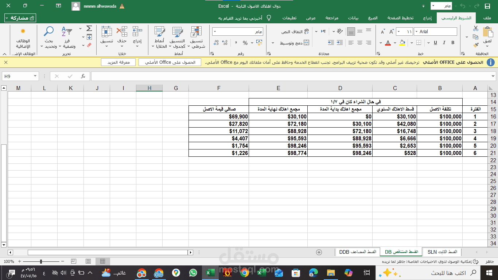The width and height of the screenshot is (498, 280).
Task: Open number format dropdown (عام)
Action: coord(215,32)
